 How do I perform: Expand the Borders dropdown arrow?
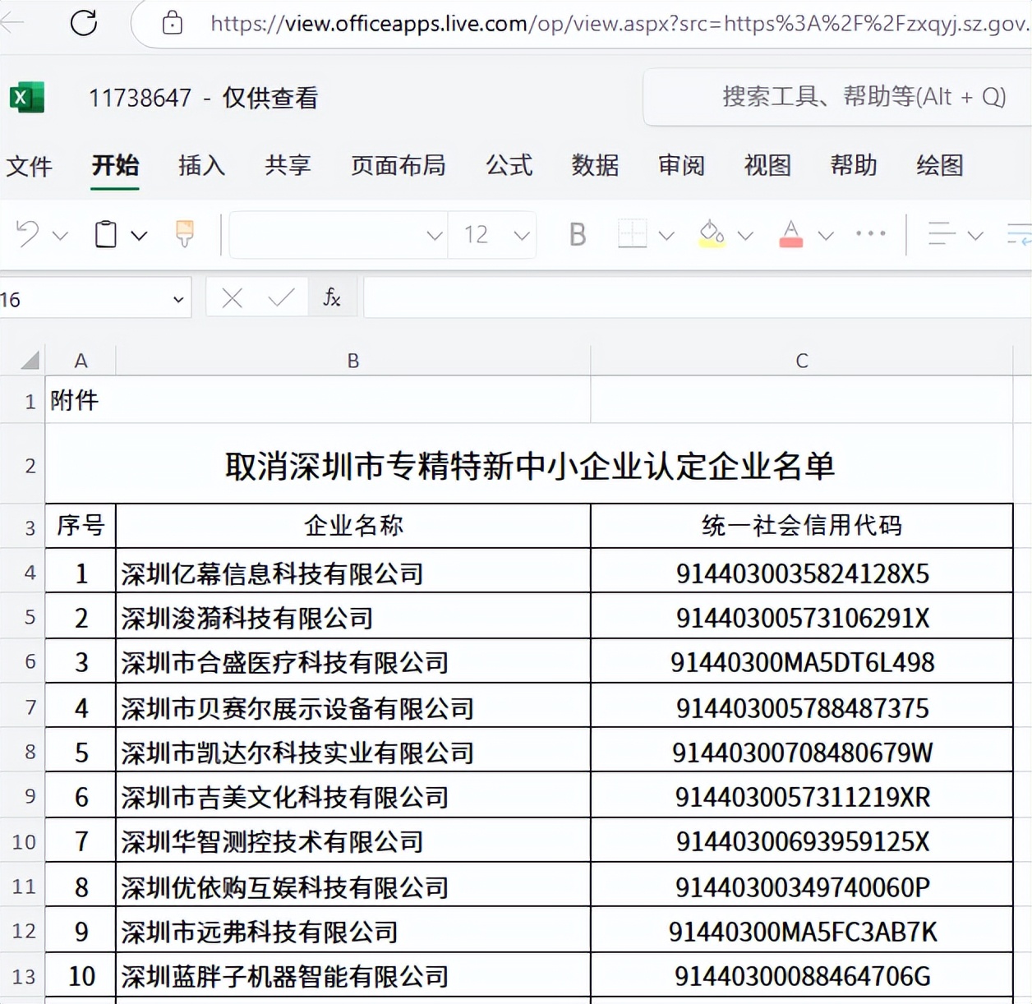(x=666, y=236)
